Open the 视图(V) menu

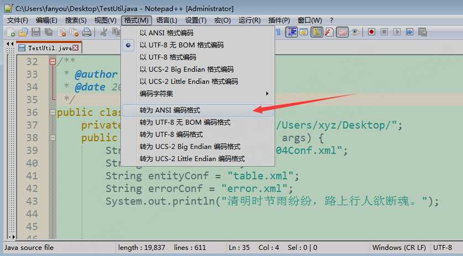coord(106,20)
